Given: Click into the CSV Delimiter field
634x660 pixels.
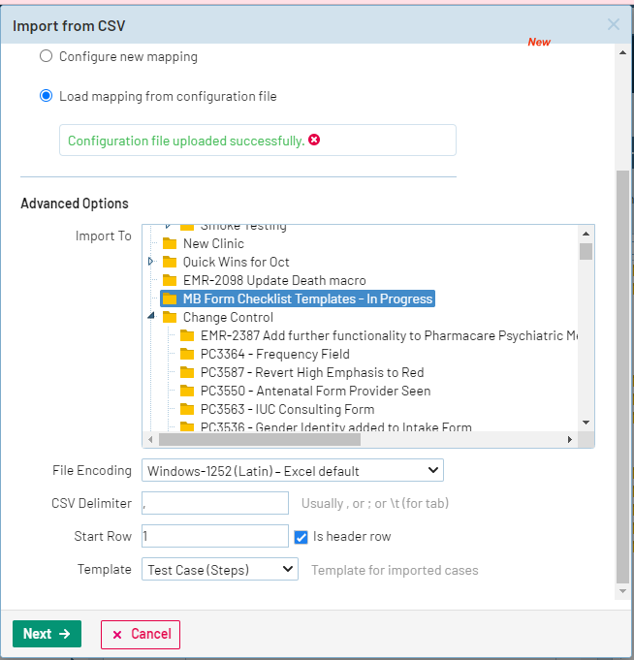Looking at the screenshot, I should (x=215, y=503).
